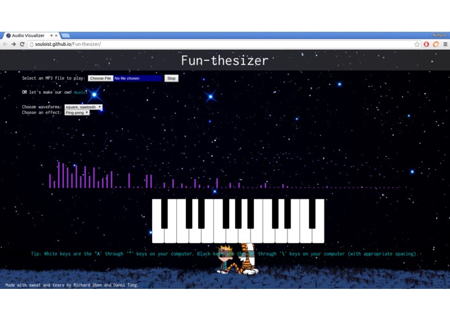Click the 'Choose an effect:' label
450x320 pixels.
click(x=41, y=113)
